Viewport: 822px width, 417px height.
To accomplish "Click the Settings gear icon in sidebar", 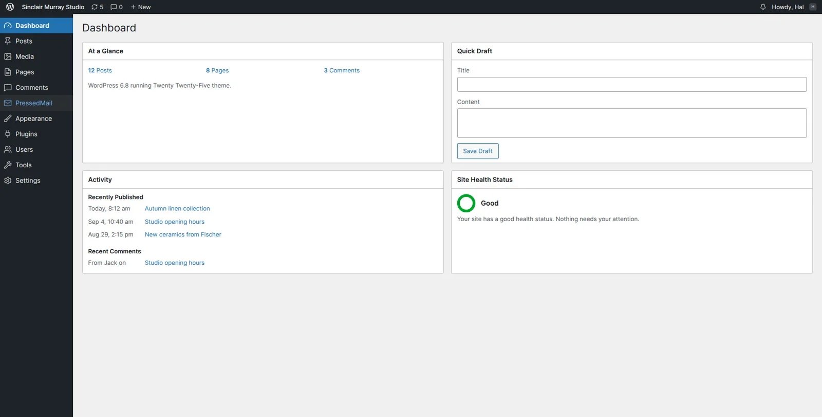I will (8, 181).
